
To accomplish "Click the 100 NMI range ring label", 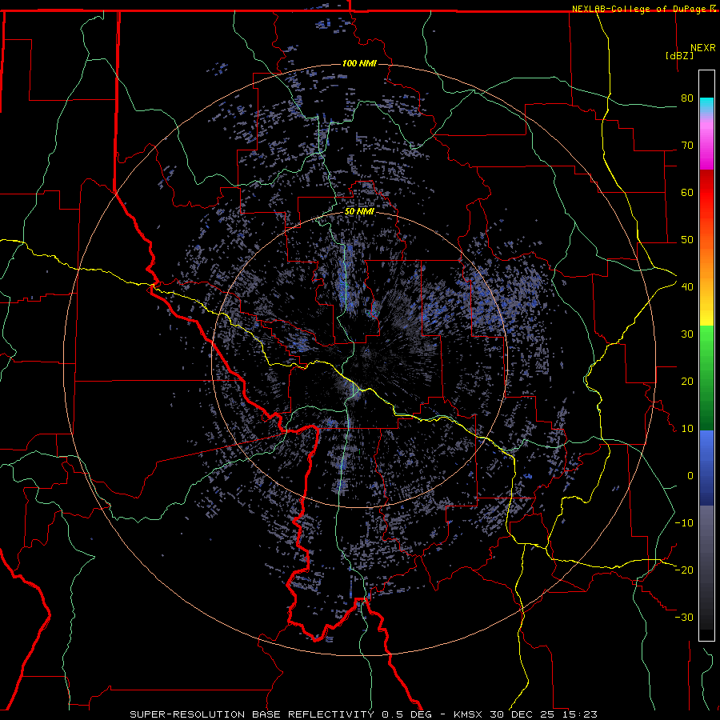I will click(x=359, y=63).
